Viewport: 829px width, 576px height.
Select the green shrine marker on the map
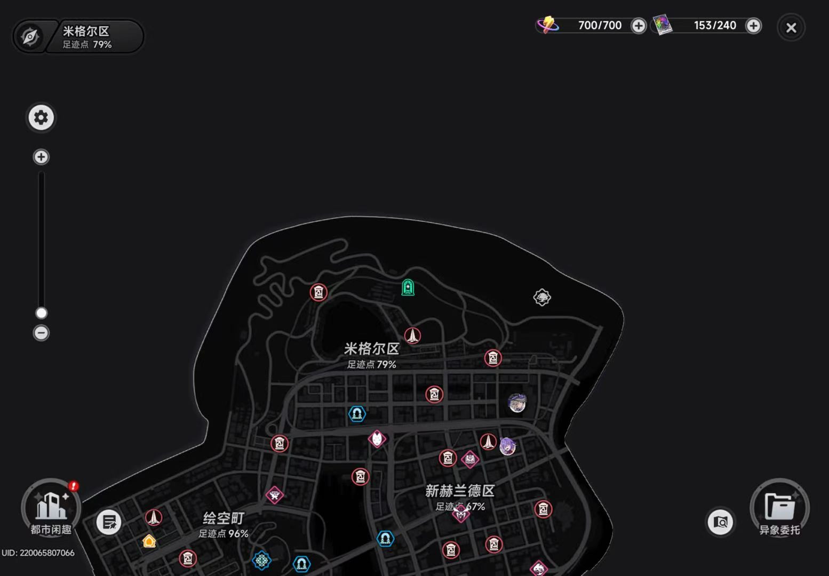pos(408,287)
